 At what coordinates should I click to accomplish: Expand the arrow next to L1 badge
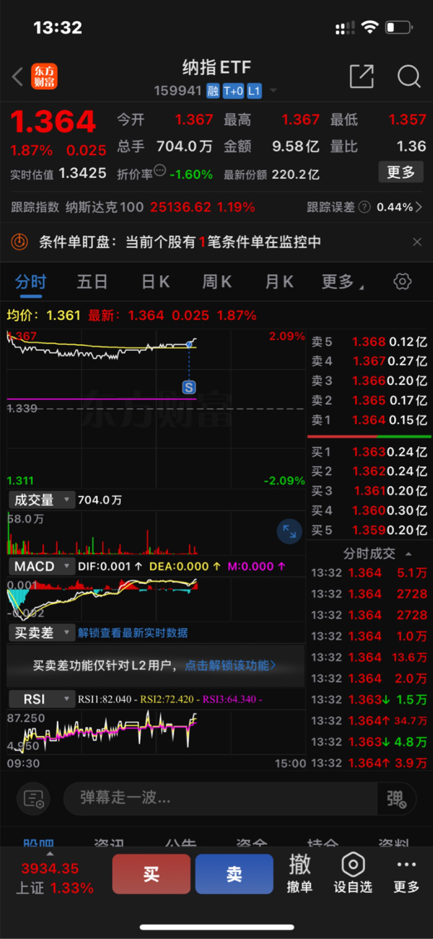coord(273,90)
